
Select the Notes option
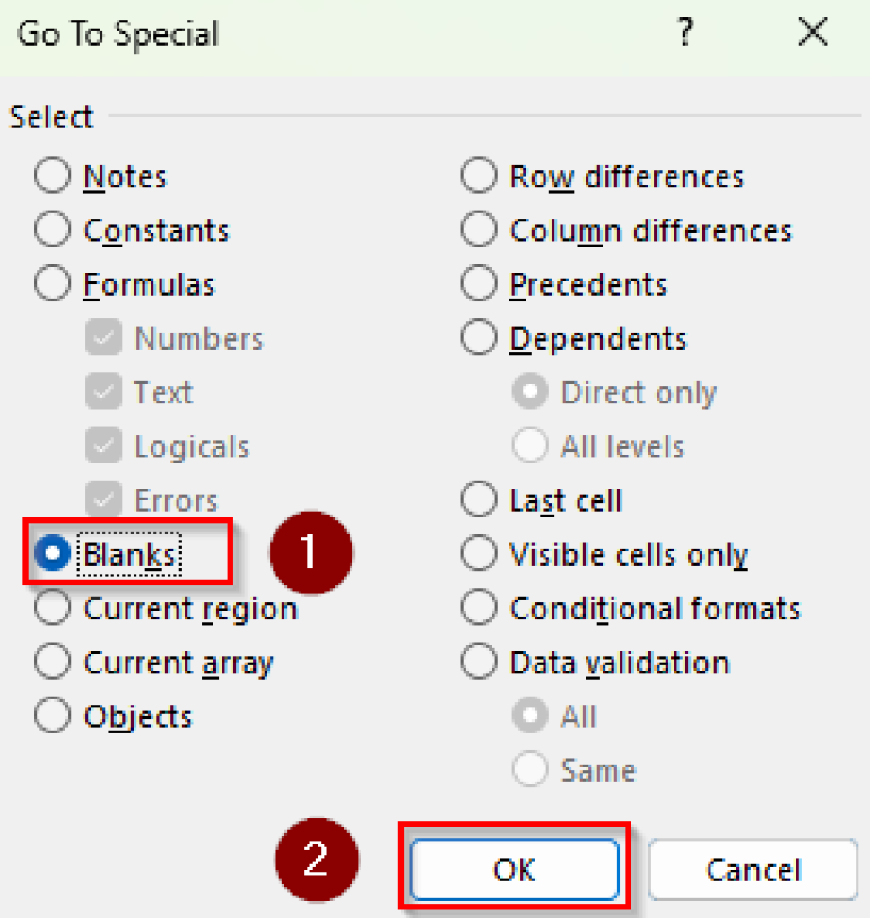[52, 176]
